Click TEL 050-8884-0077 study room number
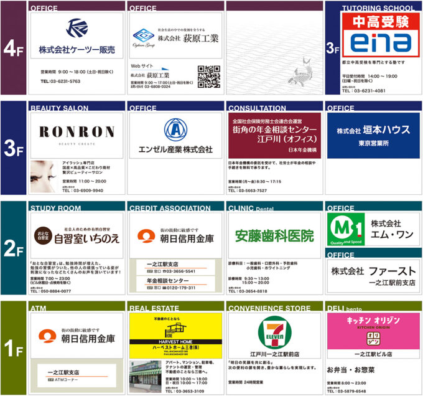Viewport: 423px width, 396px height. tap(51, 291)
